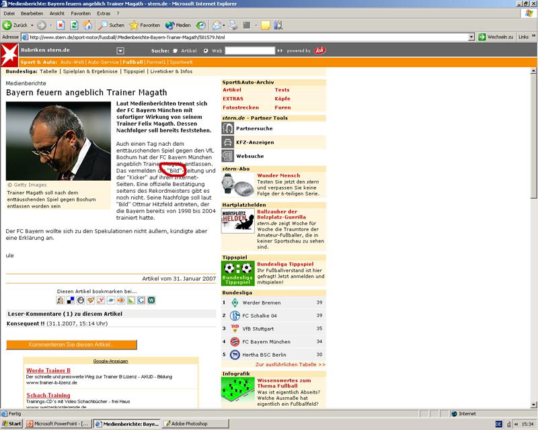Expand the Rubriken stern.de dropdown
This screenshot has width=538, height=430.
pos(120,51)
